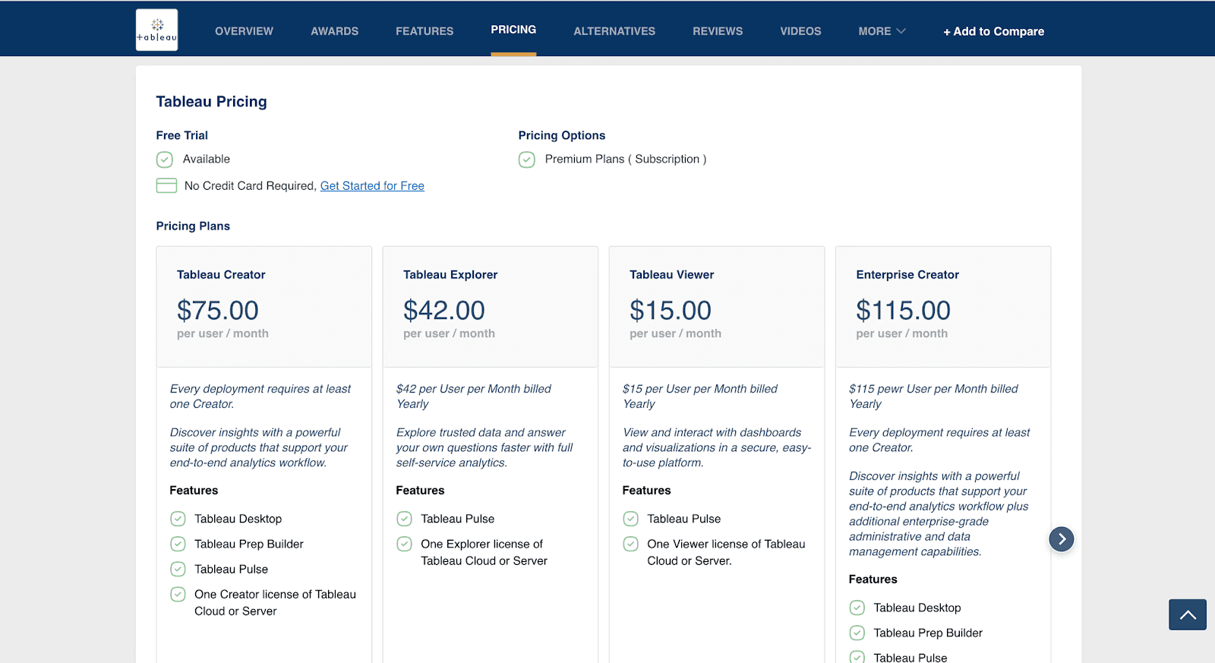Screen dimensions: 1215x663
Task: Click the + Add to Compare button
Action: click(993, 31)
